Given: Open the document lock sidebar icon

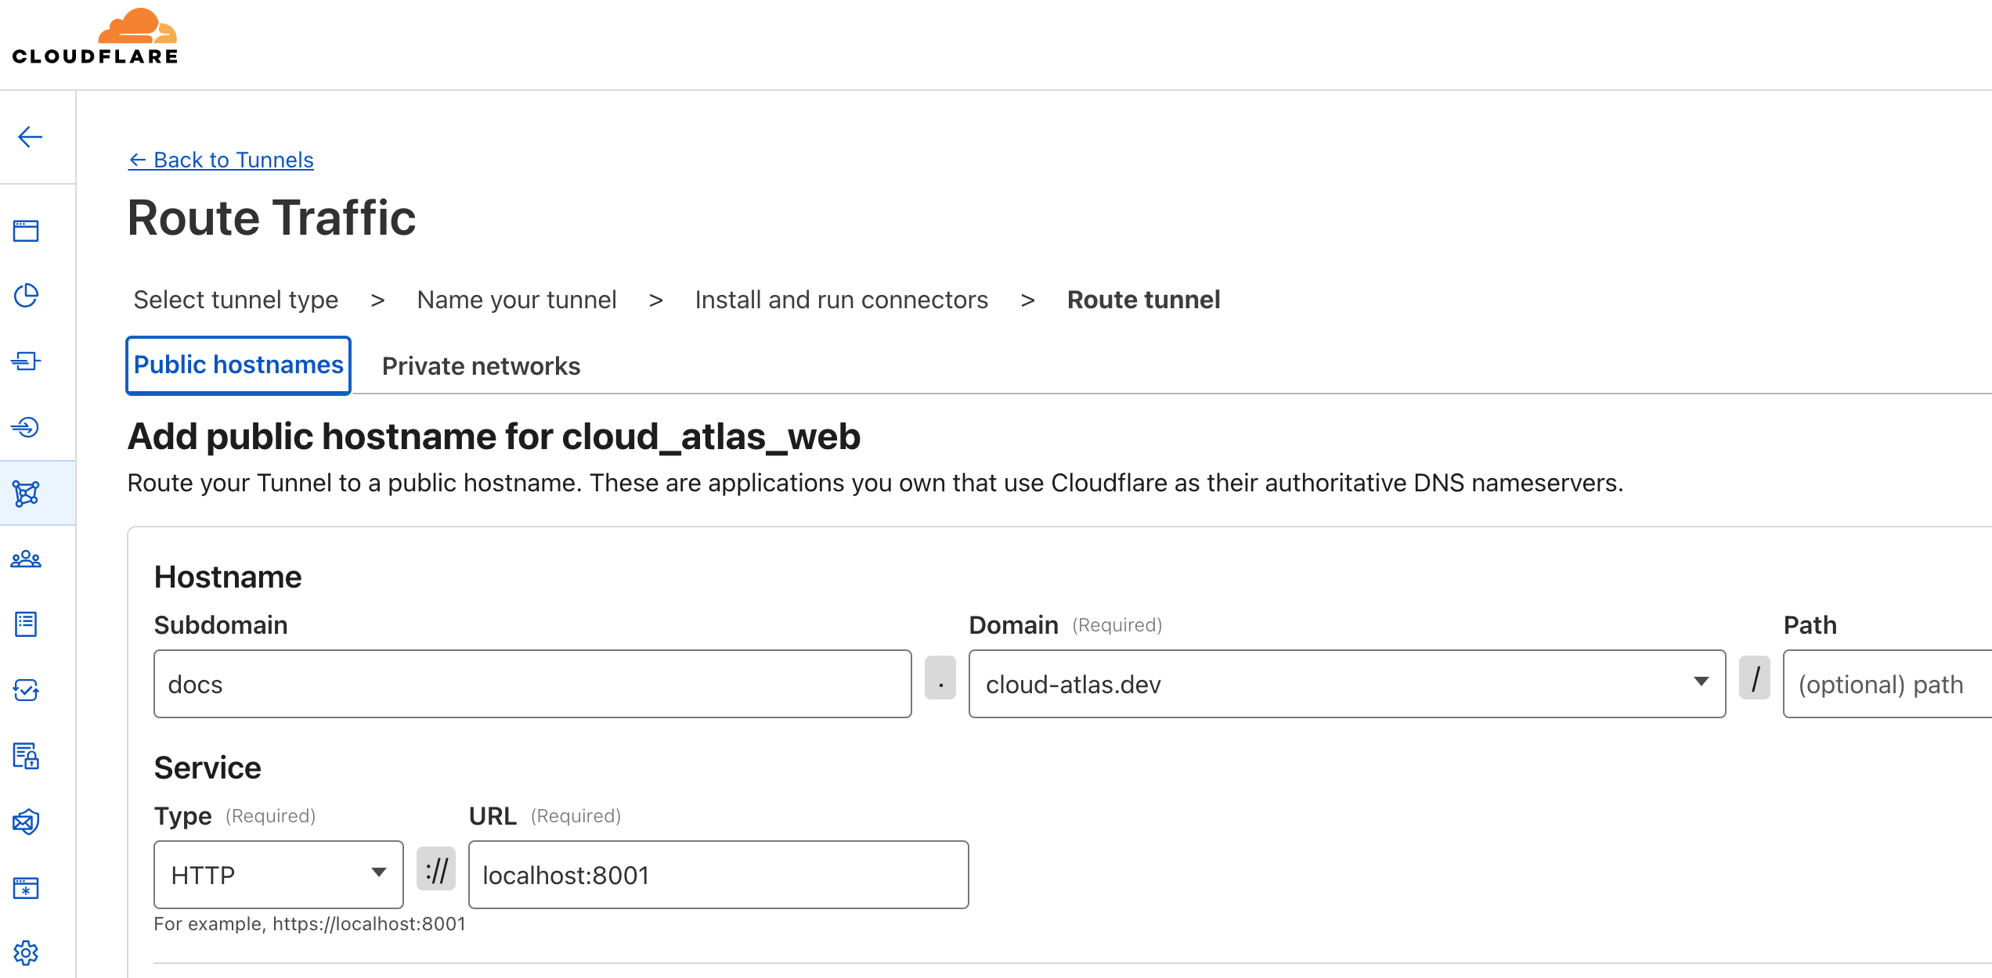Looking at the screenshot, I should (x=26, y=756).
